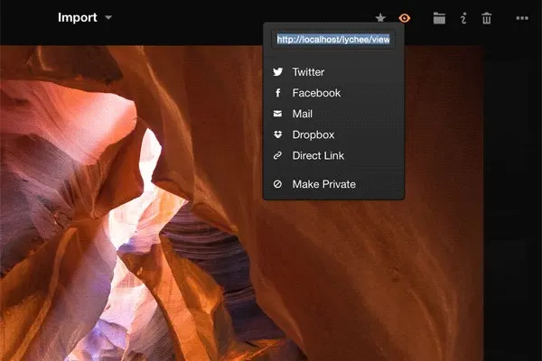Click the envelope icon in the share menu
Screen dimensions: 542x361
tap(278, 114)
